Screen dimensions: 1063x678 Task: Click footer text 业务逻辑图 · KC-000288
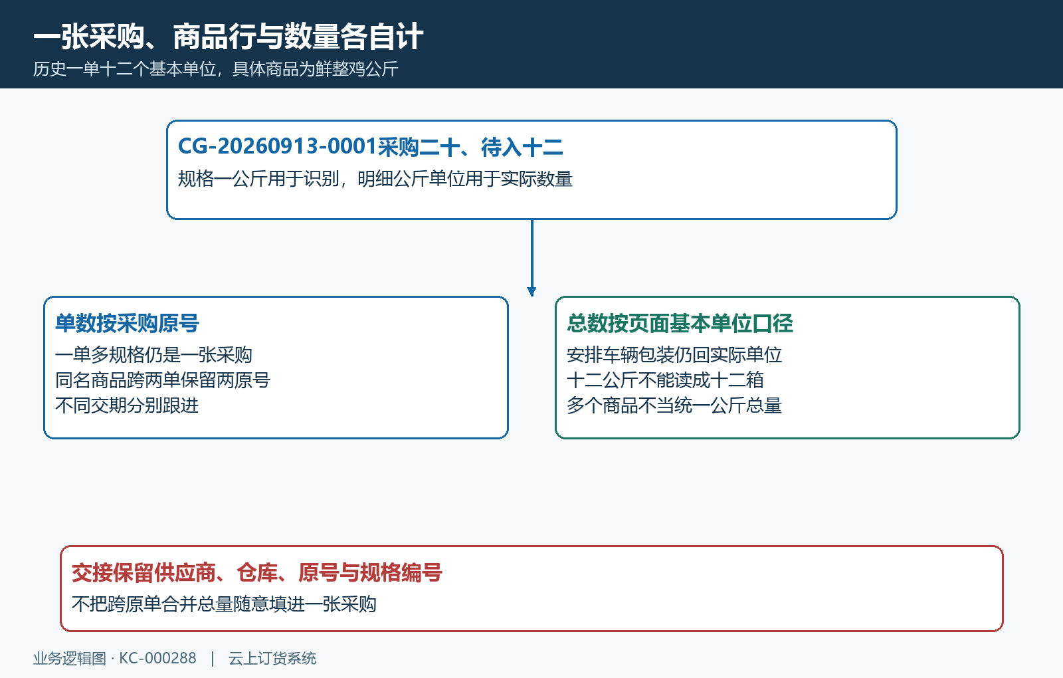tap(115, 658)
